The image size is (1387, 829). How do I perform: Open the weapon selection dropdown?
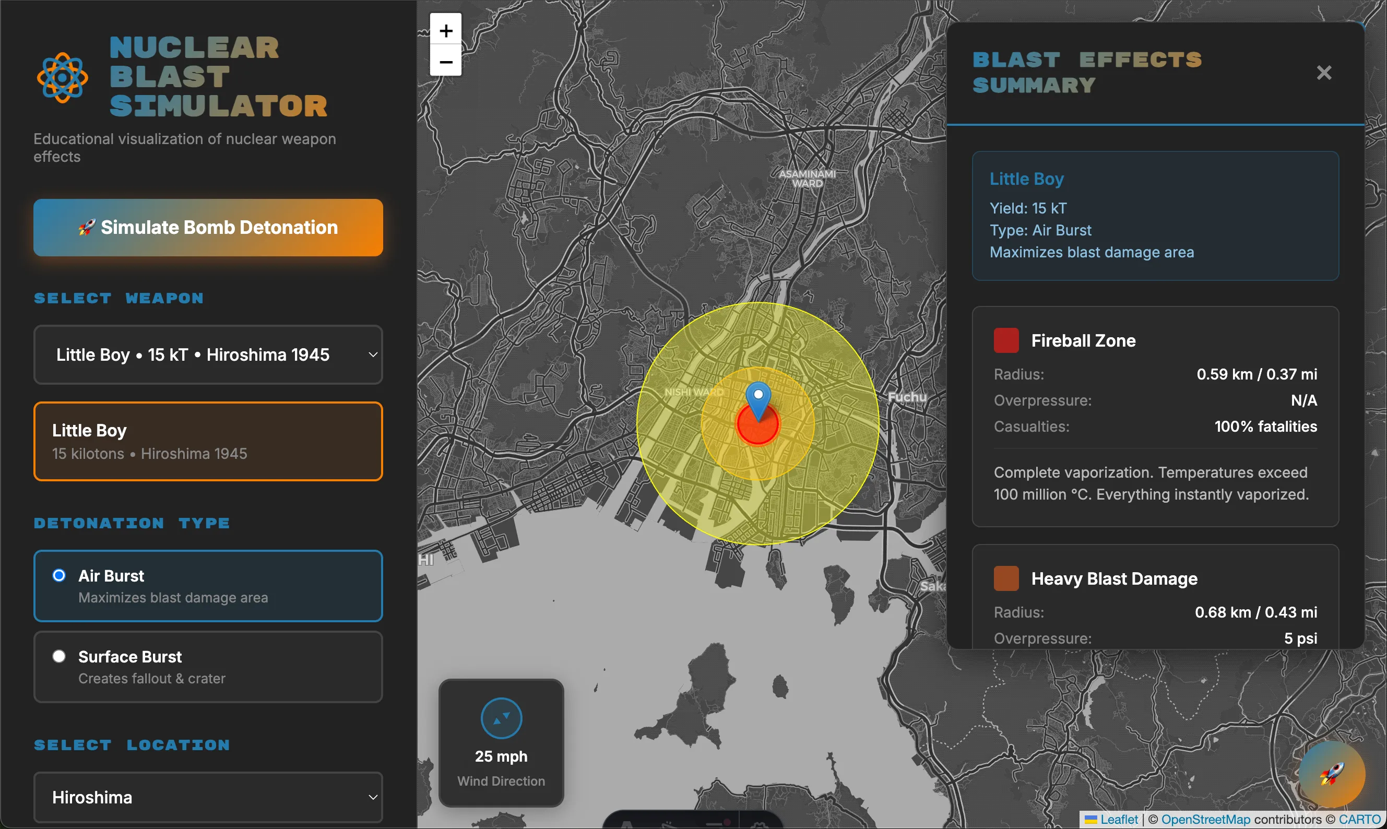(x=208, y=355)
